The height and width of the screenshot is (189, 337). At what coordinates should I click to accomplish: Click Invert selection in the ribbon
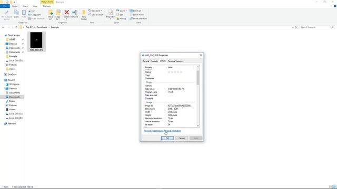click(x=138, y=19)
